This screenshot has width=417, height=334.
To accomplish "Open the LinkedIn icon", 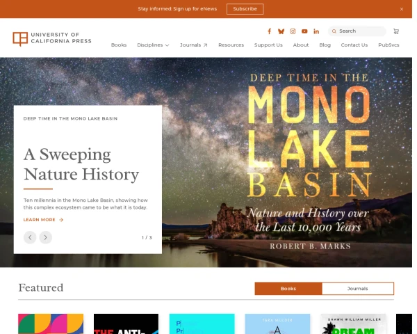I will (x=316, y=31).
